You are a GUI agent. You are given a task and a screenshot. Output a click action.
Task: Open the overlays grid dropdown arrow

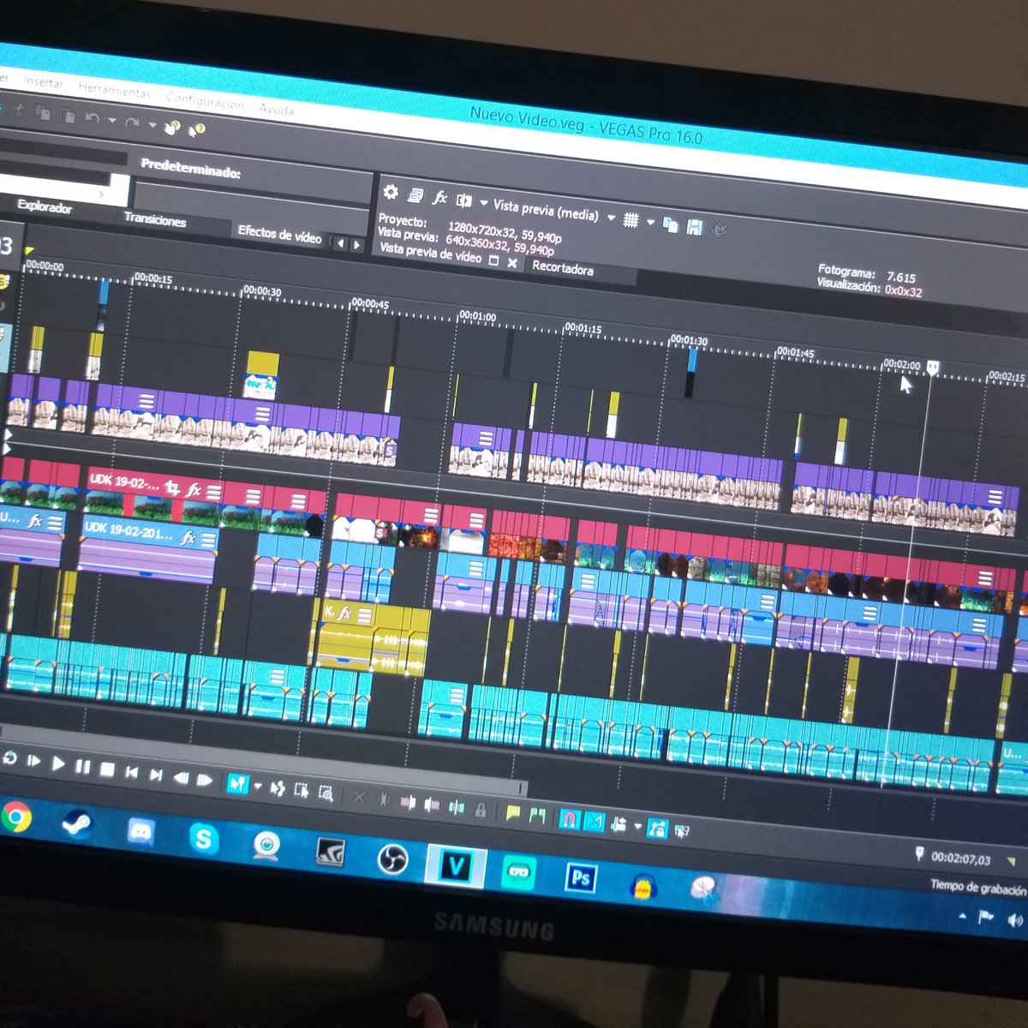click(651, 222)
